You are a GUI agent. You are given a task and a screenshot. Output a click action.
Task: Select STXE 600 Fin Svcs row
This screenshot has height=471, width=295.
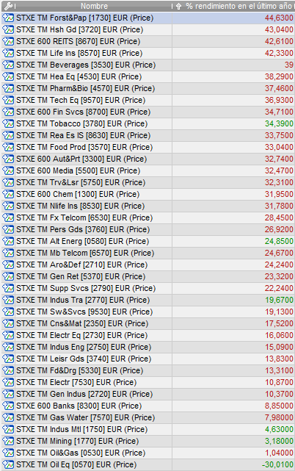pyautogui.click(x=147, y=112)
